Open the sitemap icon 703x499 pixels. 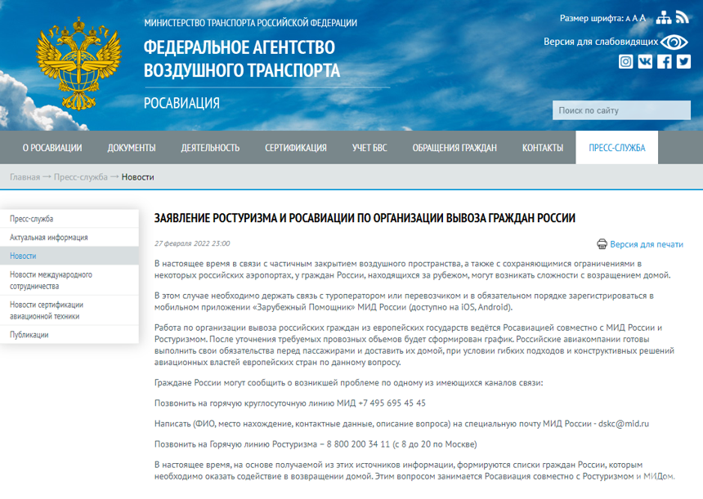(664, 17)
